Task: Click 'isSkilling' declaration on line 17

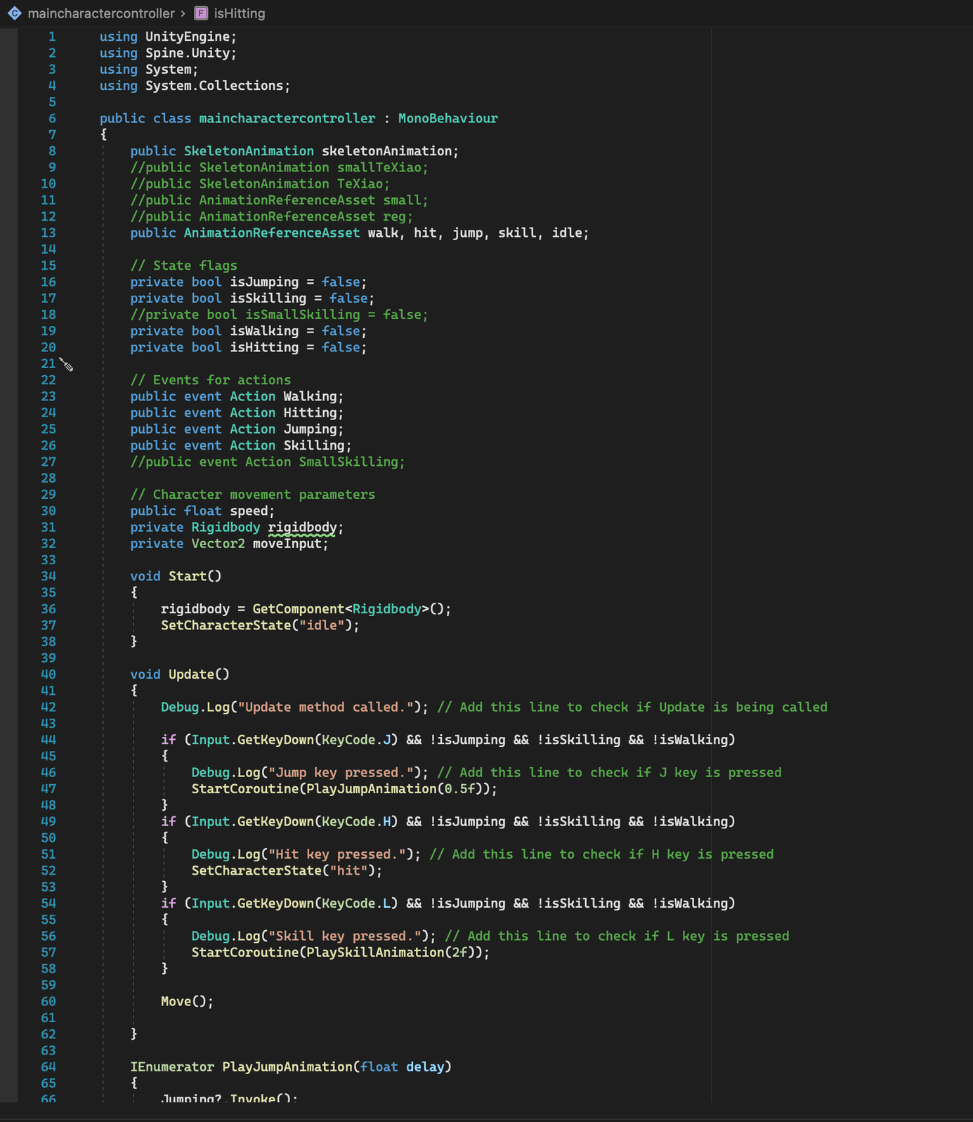Action: tap(268, 299)
